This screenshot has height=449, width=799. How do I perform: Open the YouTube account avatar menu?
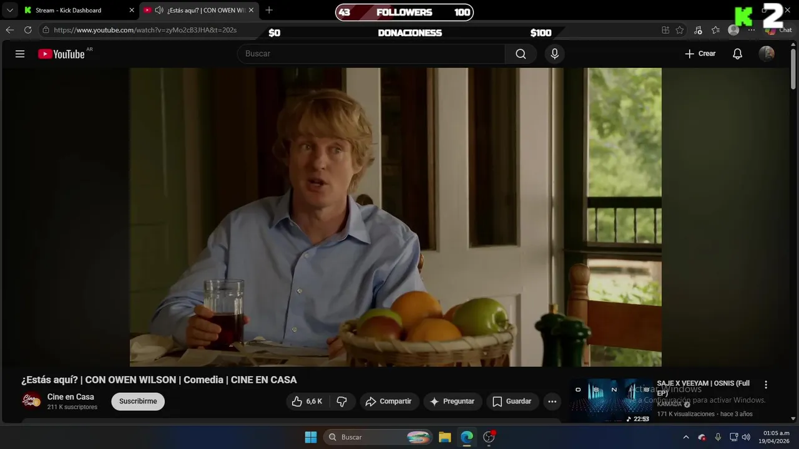pyautogui.click(x=767, y=54)
